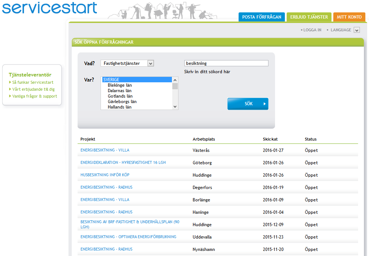Open the Language dropdown arrow
Image resolution: width=369 pixels, height=256 pixels.
357,30
